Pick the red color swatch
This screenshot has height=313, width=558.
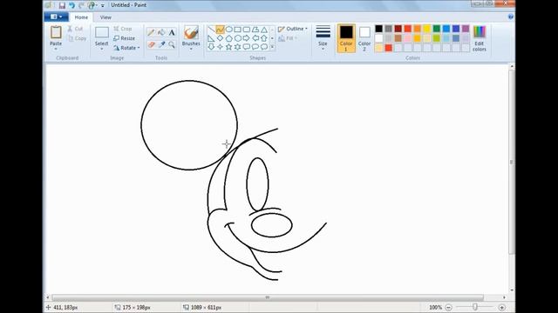click(408, 29)
